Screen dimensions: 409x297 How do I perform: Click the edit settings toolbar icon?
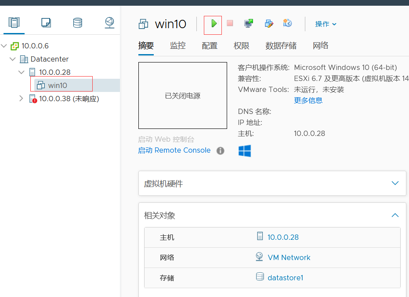(269, 23)
